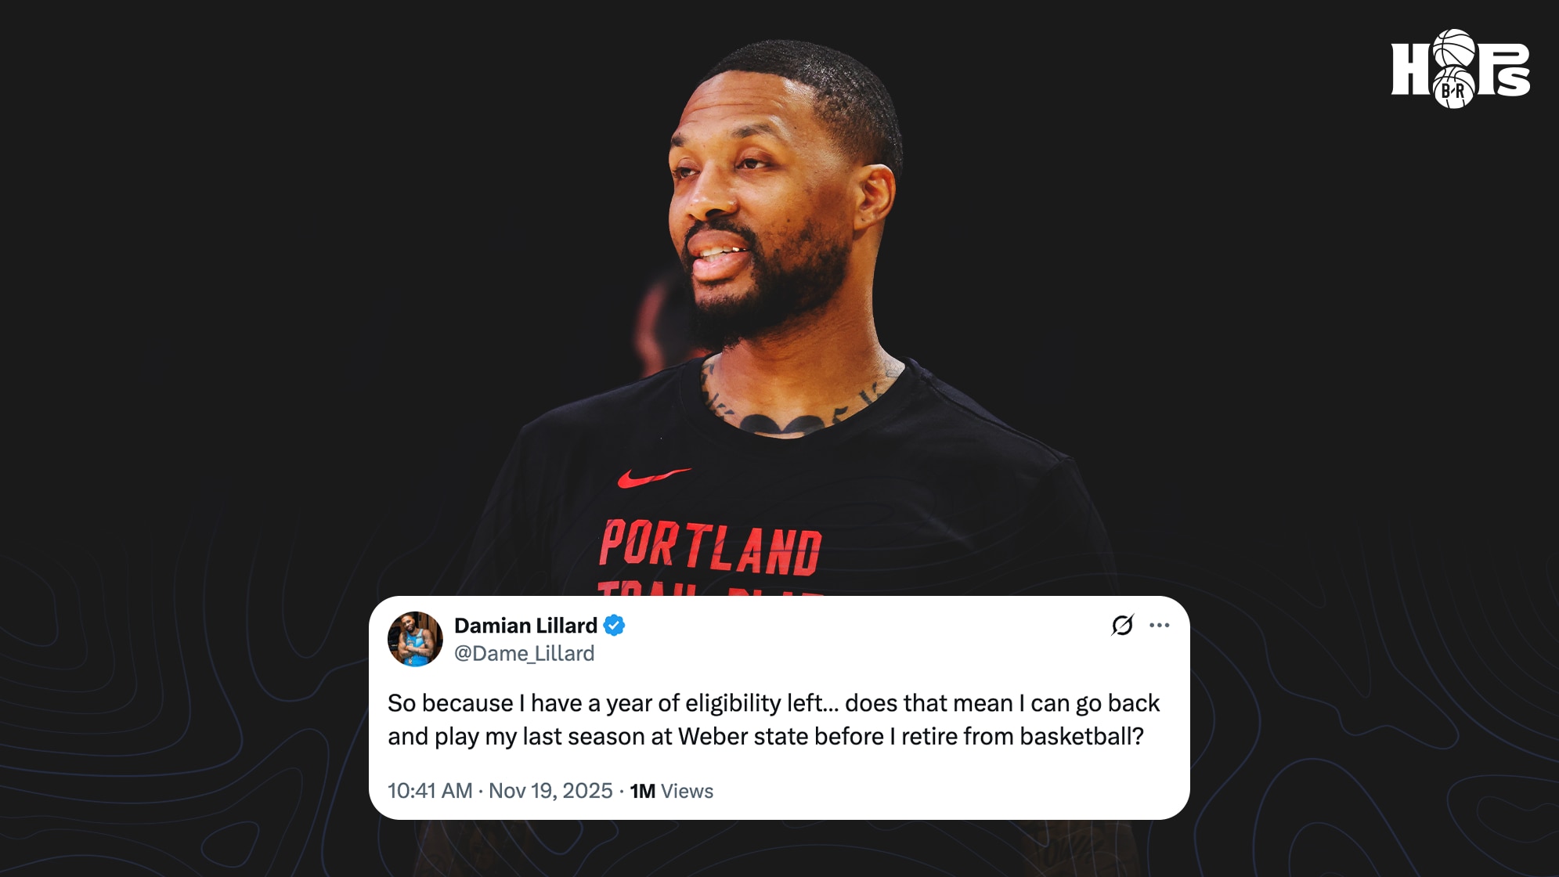This screenshot has width=1559, height=877.
Task: Click the word "eligibility" in the tweet
Action: coord(733,704)
